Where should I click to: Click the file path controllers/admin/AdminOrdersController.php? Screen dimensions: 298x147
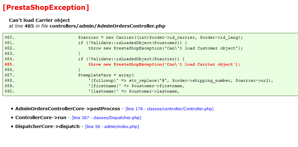(107, 26)
